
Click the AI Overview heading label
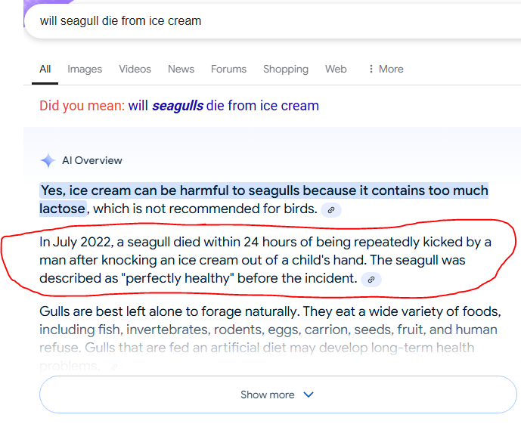[92, 160]
